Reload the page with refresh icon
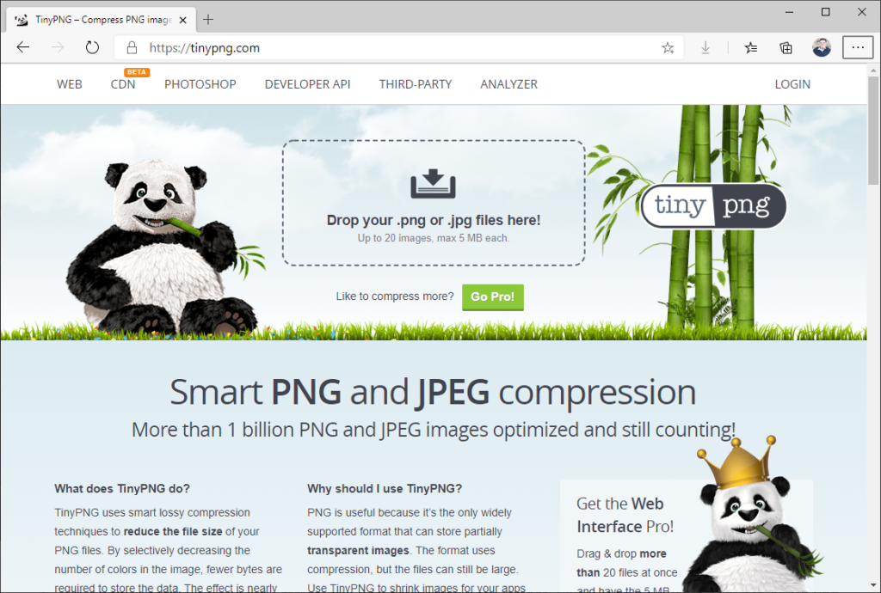The width and height of the screenshot is (881, 593). (x=92, y=47)
